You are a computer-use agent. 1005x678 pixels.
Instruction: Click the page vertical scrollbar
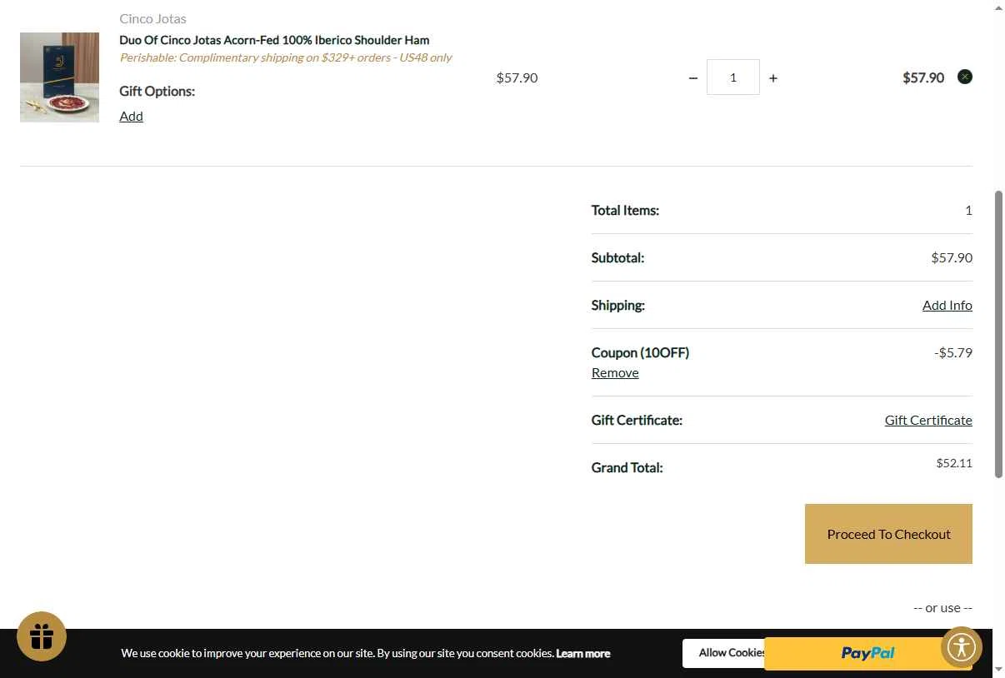pyautogui.click(x=998, y=333)
